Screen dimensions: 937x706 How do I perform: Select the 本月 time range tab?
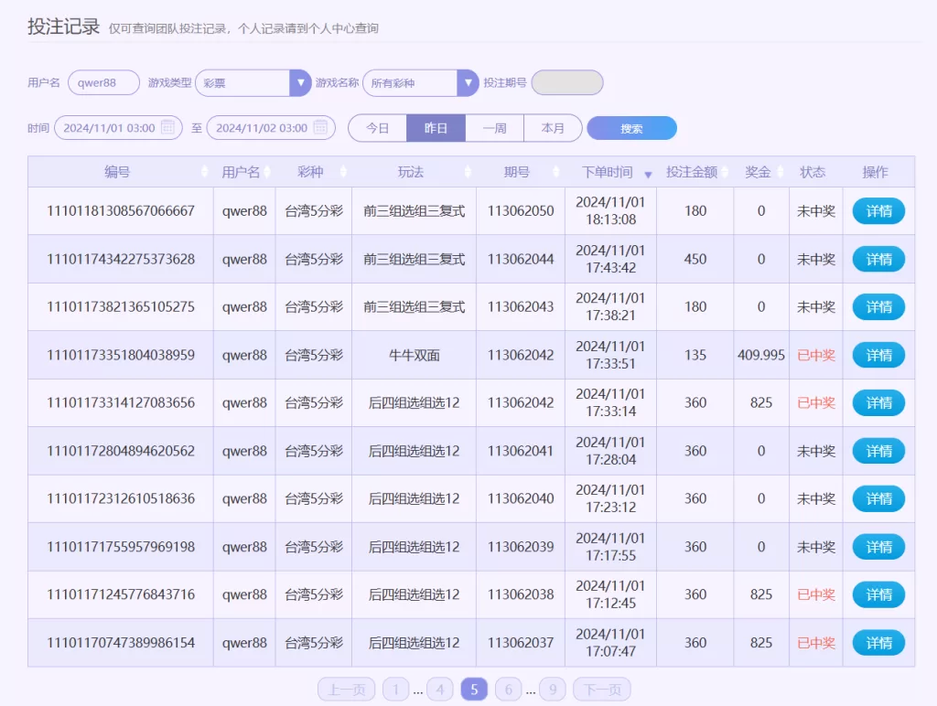coord(553,128)
